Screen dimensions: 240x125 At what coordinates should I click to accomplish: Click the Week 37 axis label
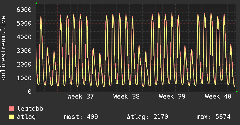(80, 97)
